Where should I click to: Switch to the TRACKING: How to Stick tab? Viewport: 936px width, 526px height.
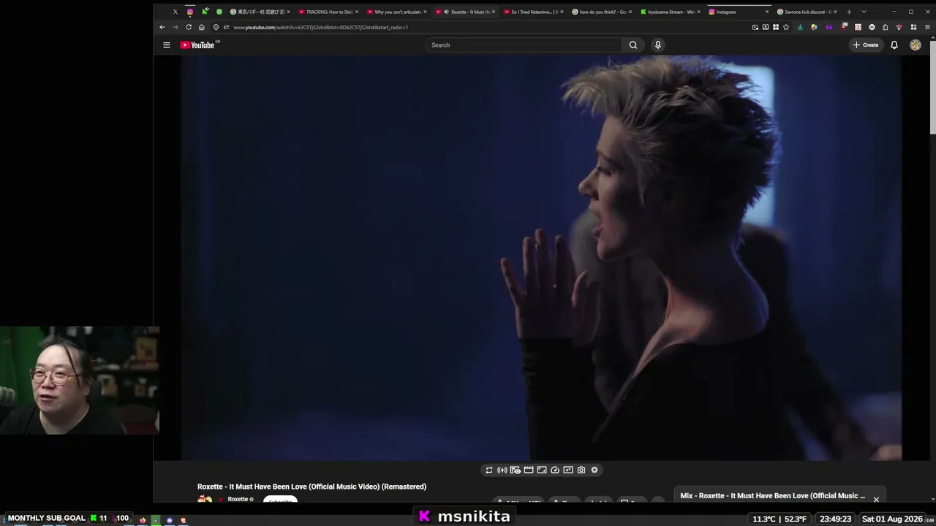click(x=328, y=12)
